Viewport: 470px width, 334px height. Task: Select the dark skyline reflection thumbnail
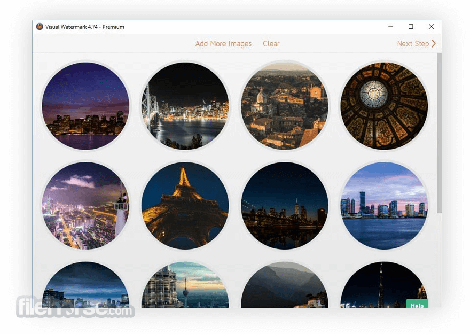click(x=285, y=206)
